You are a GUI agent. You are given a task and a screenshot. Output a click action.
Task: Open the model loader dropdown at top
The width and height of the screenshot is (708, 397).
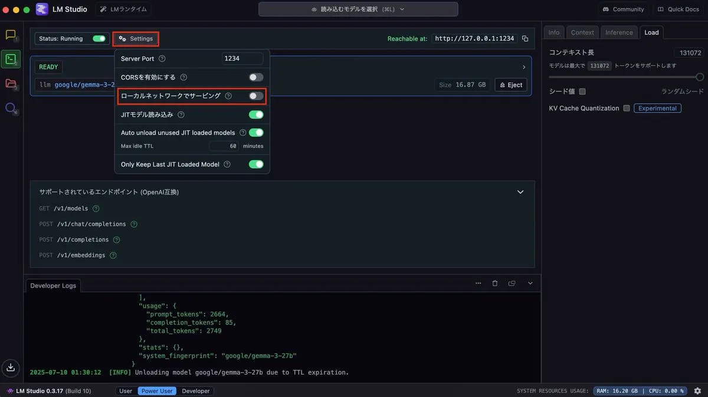tap(358, 9)
